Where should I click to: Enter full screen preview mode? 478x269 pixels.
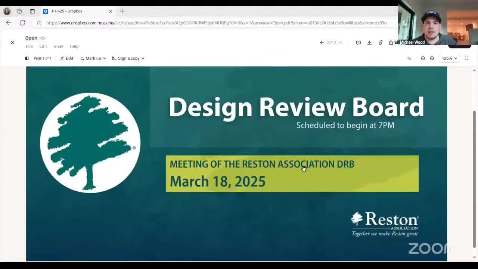(x=466, y=58)
